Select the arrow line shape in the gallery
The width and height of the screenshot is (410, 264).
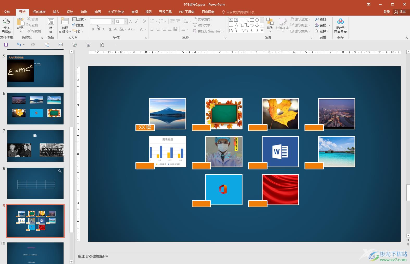tap(246, 20)
